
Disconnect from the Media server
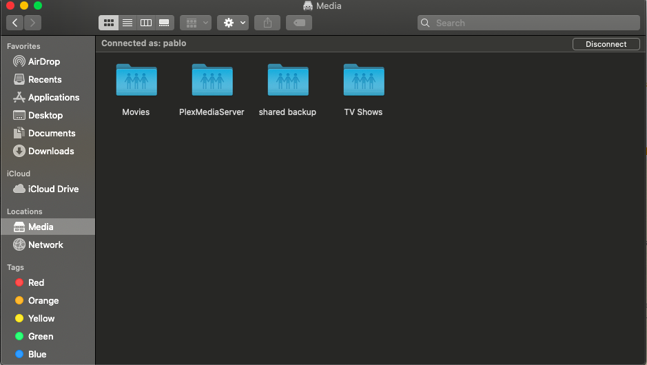[x=606, y=44]
